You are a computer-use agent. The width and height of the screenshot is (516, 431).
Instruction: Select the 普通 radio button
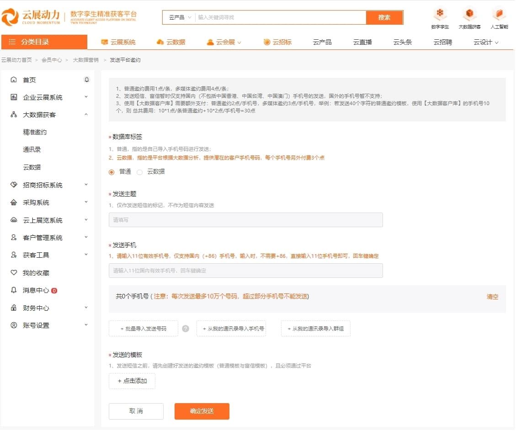[111, 172]
